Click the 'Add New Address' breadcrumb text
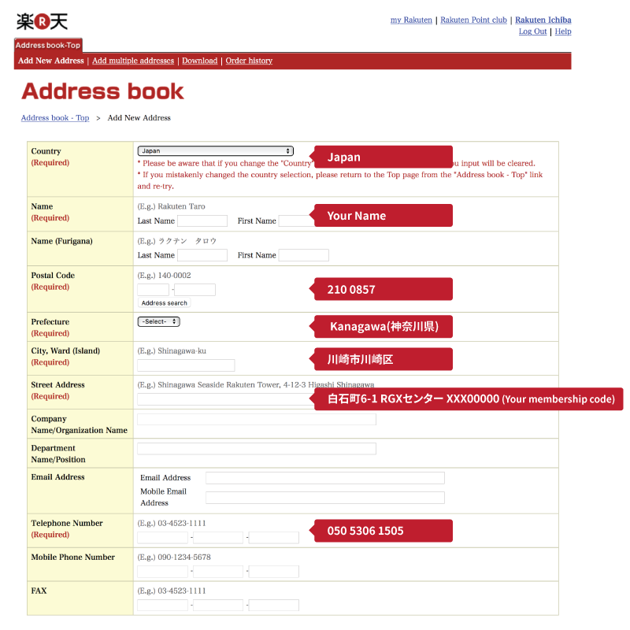The height and width of the screenshot is (630, 630). (x=139, y=117)
